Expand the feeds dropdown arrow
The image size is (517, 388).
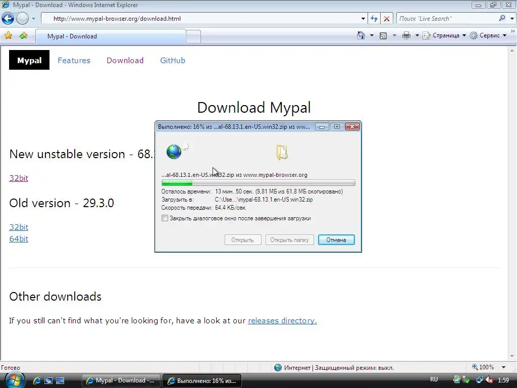coord(394,35)
